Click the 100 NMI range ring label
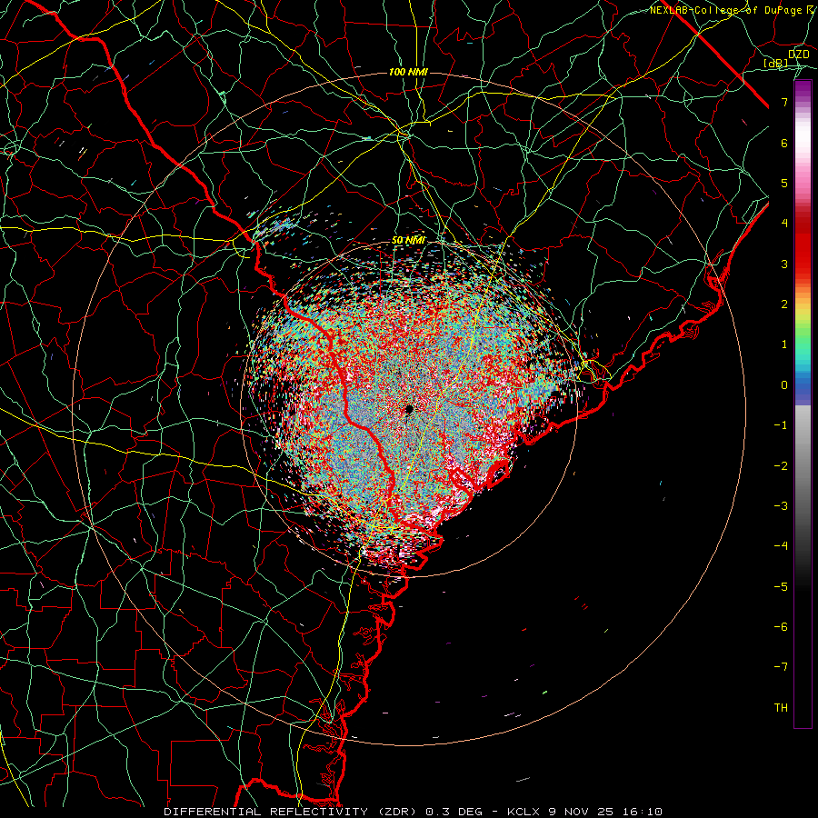Image resolution: width=818 pixels, height=818 pixels. point(408,72)
